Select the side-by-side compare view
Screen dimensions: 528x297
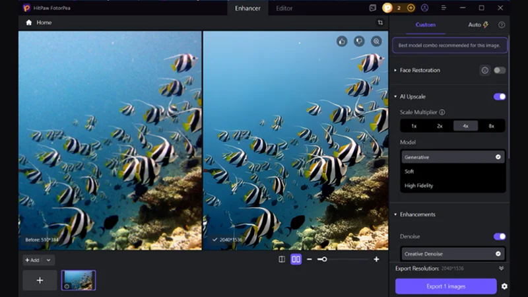[296, 259]
